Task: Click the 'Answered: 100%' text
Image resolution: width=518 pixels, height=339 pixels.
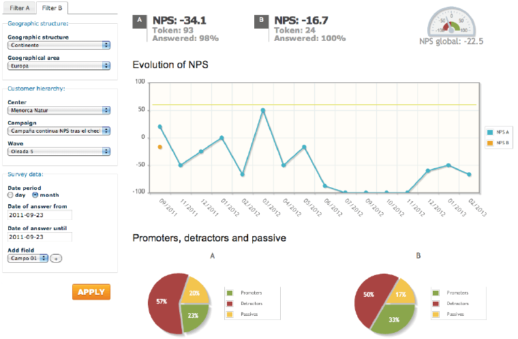Action: [x=310, y=38]
